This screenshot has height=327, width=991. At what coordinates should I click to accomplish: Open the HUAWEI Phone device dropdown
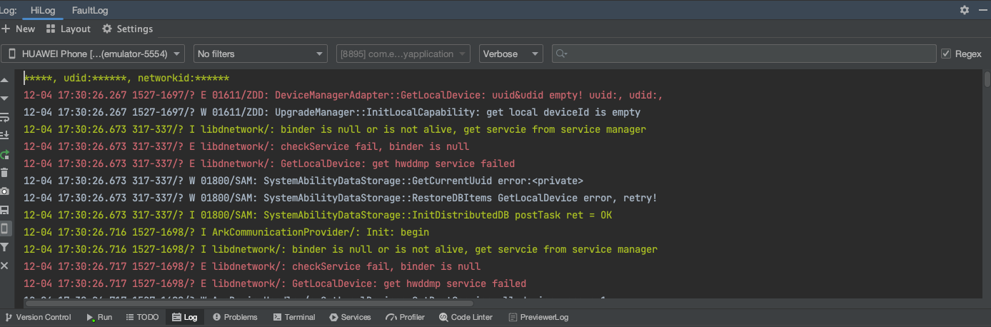(93, 54)
